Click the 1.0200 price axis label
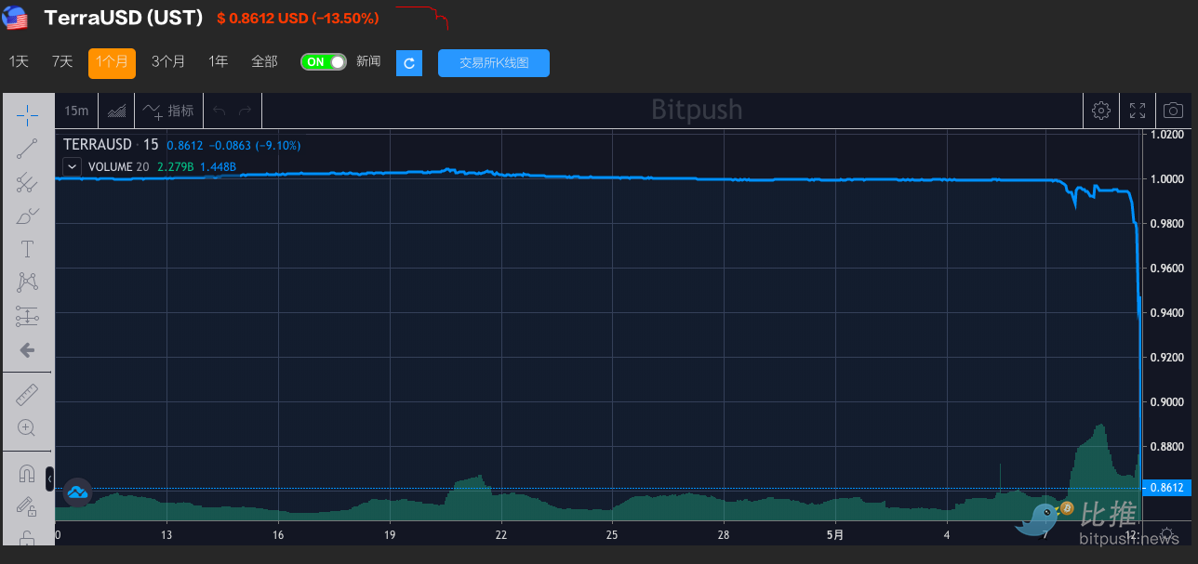Screen dimensions: 1198x564 [1166, 134]
